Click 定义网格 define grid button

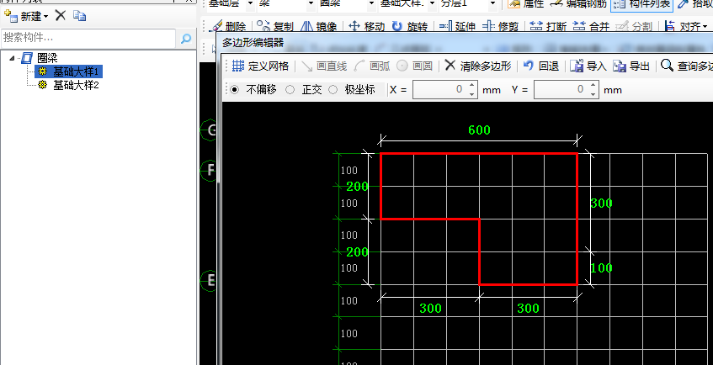click(x=260, y=66)
